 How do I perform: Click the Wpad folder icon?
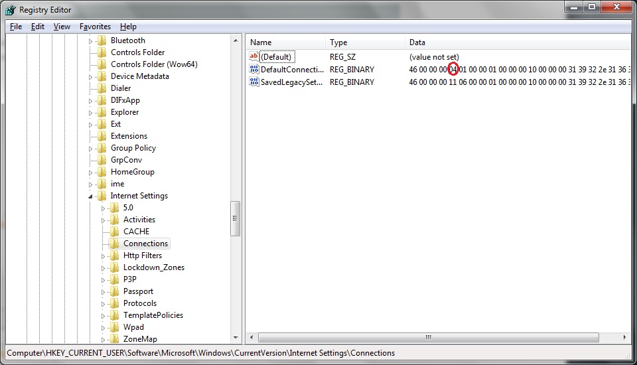coord(115,327)
